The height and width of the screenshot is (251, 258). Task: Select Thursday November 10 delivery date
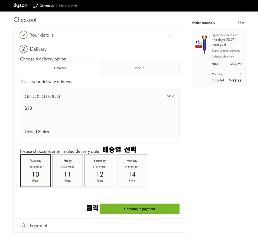pyautogui.click(x=35, y=171)
